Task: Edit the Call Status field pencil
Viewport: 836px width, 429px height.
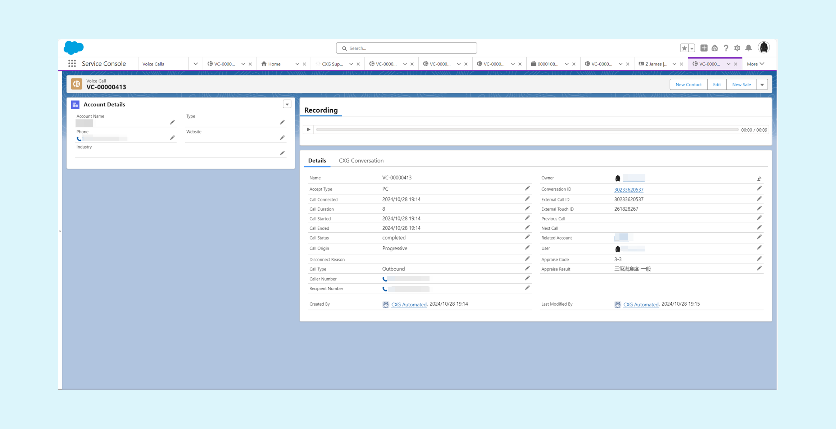Action: pyautogui.click(x=527, y=237)
